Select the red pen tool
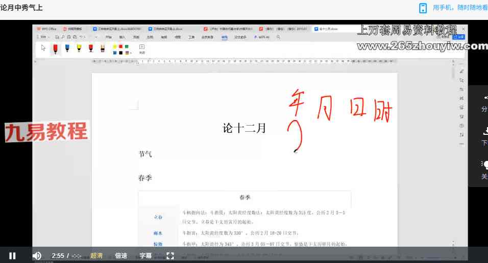Viewport: 488px width, 263px height. (x=55, y=49)
